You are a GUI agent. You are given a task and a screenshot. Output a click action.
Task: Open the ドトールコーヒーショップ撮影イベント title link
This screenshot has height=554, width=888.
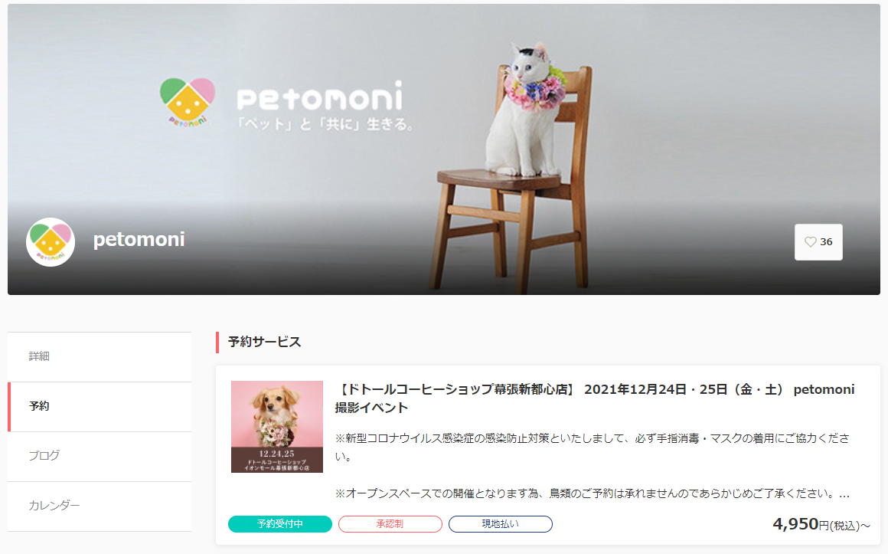[x=594, y=398]
